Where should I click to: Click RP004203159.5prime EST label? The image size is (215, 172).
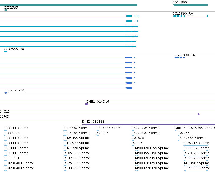pyautogui.click(x=152, y=148)
